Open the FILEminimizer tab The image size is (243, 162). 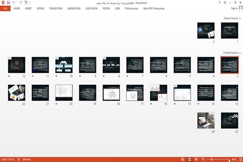[132, 9]
